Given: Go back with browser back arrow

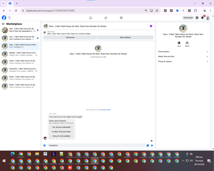Looking at the screenshot, I should [4, 11].
